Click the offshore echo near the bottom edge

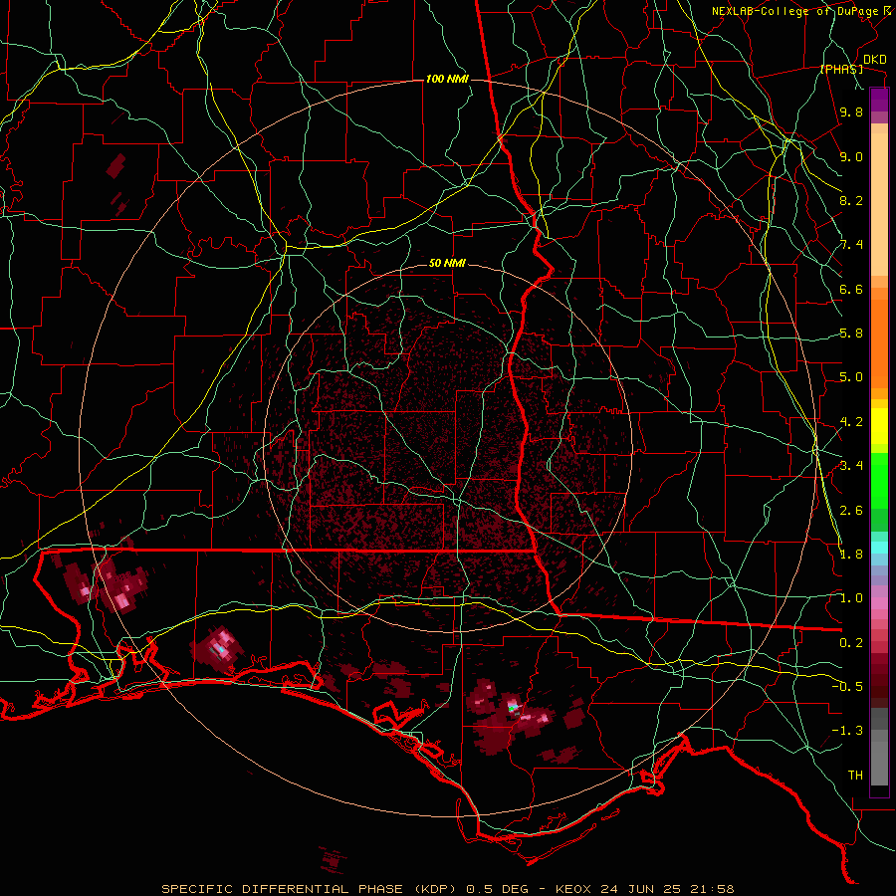333,859
